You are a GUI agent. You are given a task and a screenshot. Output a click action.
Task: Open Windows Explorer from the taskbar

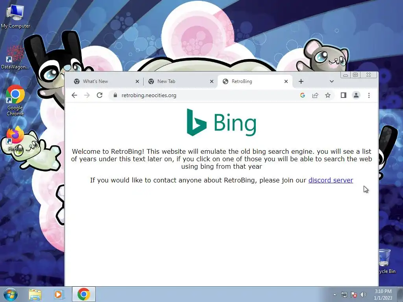[35, 294]
